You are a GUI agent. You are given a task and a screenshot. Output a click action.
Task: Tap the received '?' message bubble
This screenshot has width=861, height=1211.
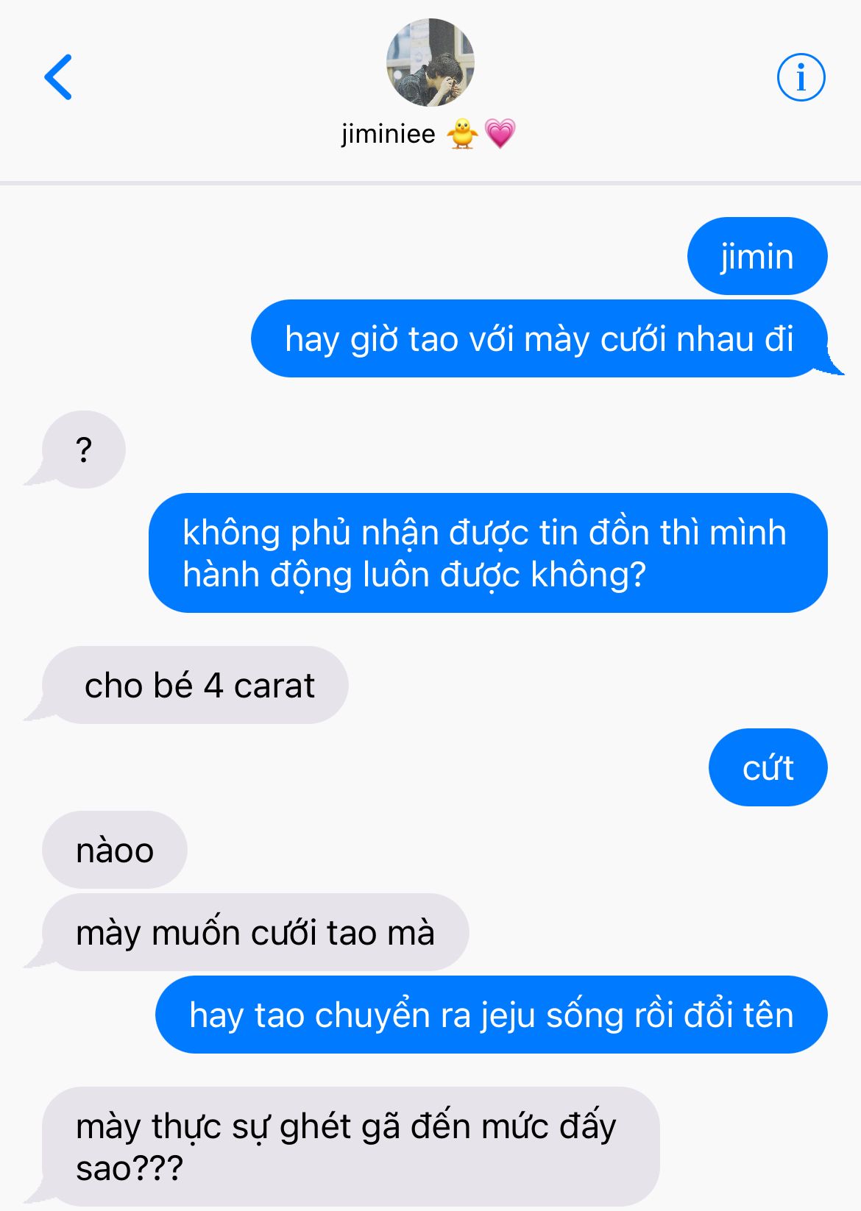pos(83,449)
